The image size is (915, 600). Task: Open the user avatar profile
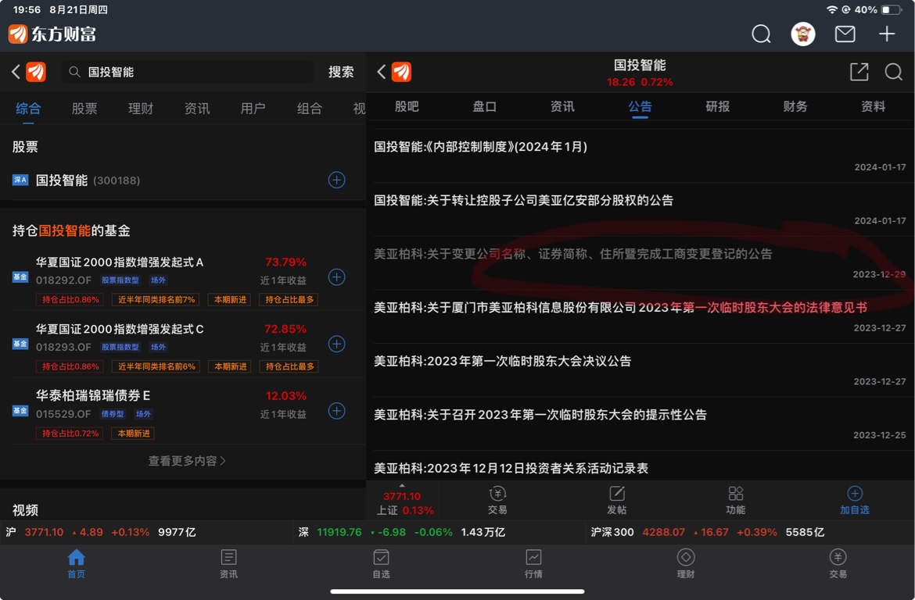(x=803, y=34)
